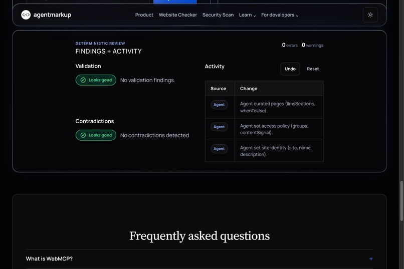Image resolution: width=404 pixels, height=269 pixels.
Task: Click the Reset button
Action: pos(313,69)
